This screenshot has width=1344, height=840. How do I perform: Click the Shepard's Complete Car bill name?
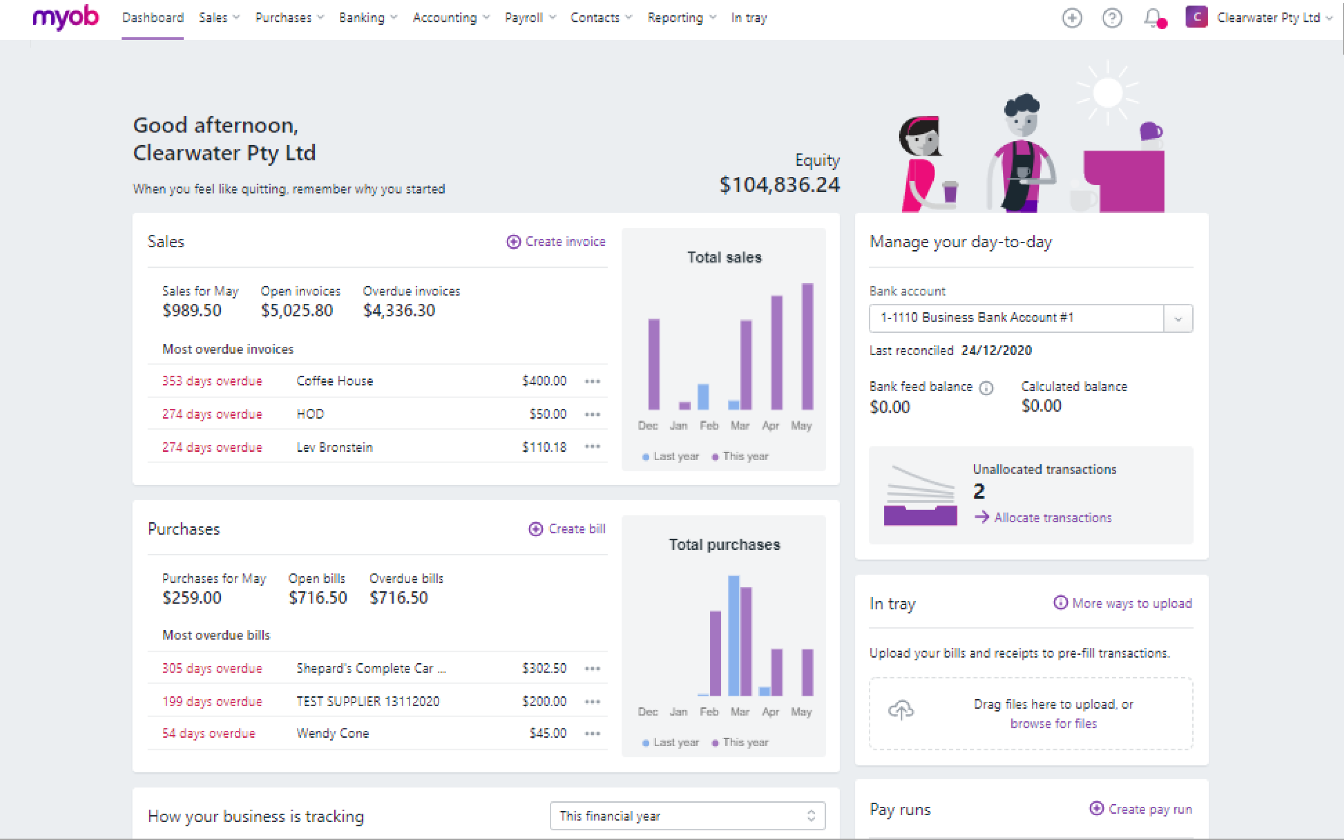click(371, 668)
